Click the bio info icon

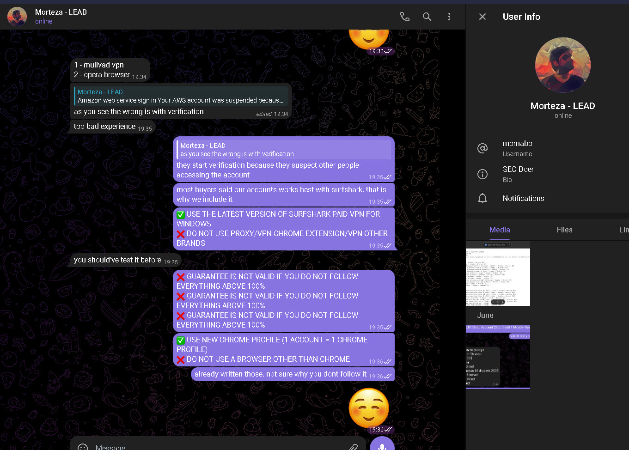coord(482,174)
